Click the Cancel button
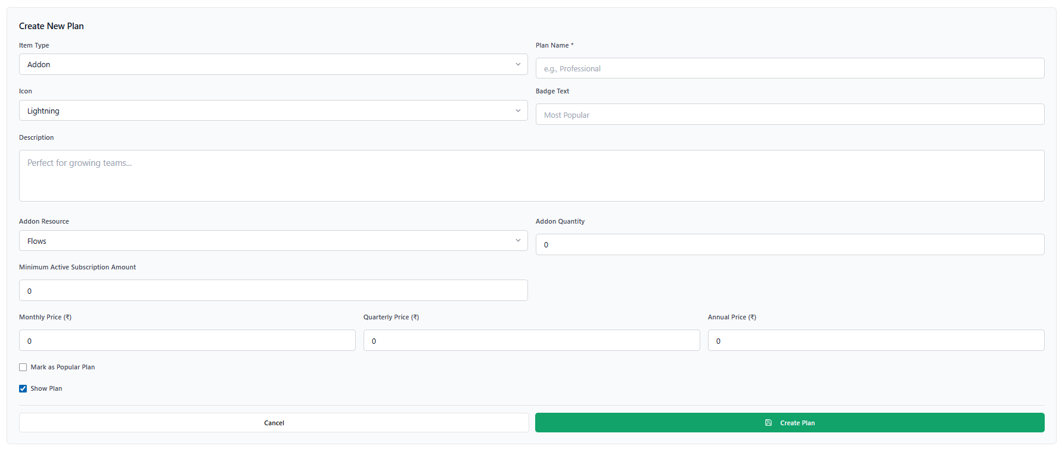Viewport: 1062px width, 452px height. click(x=274, y=423)
